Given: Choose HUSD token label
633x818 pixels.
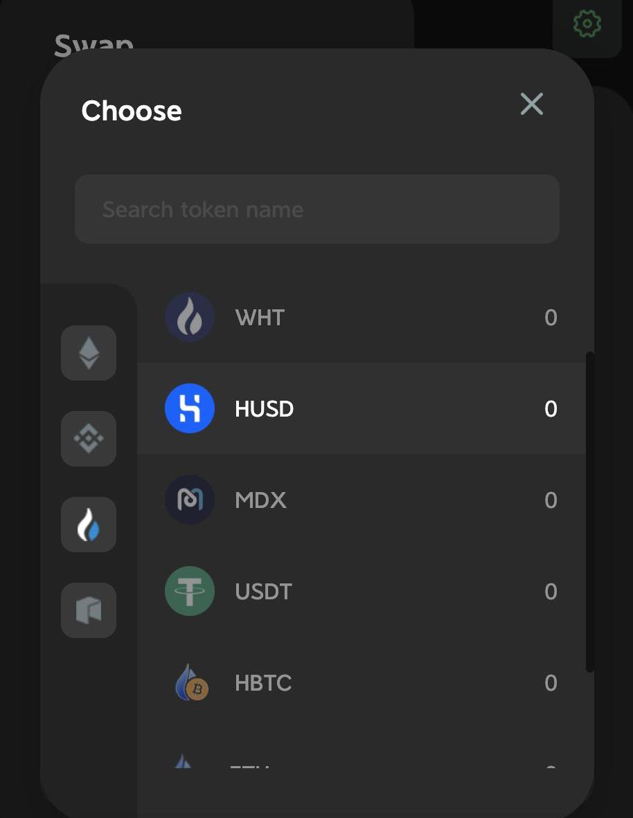Looking at the screenshot, I should click(265, 409).
